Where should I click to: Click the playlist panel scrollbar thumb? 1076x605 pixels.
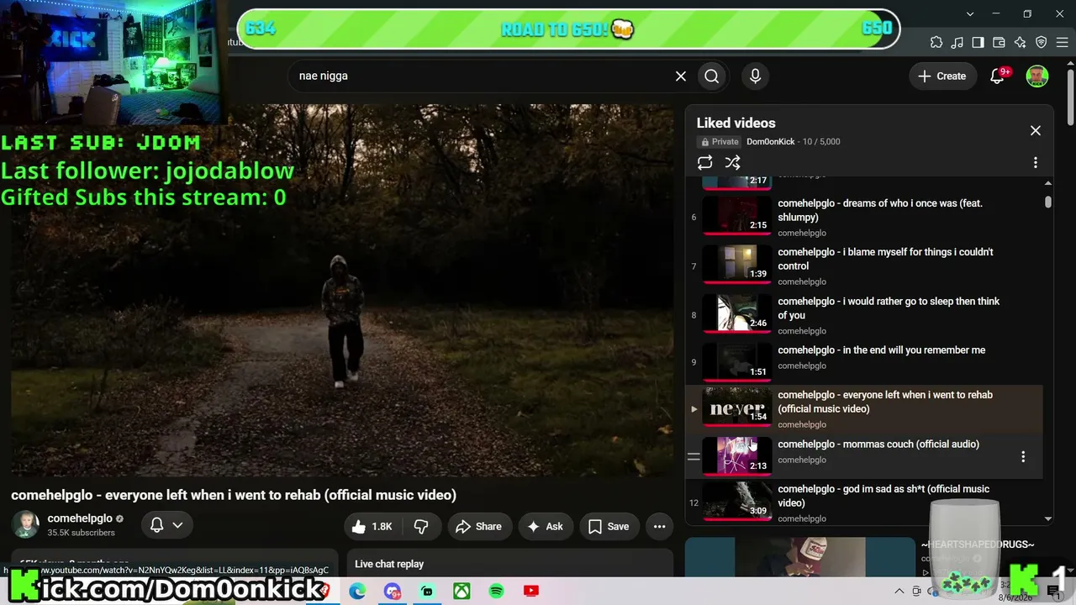point(1048,202)
